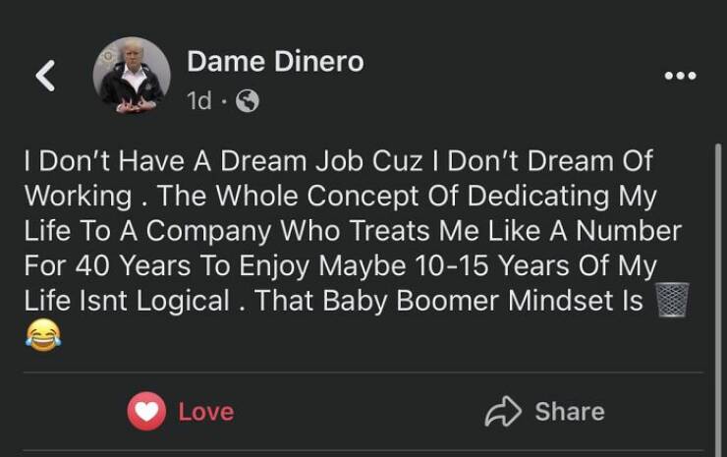Go back using the left arrow

click(x=45, y=76)
